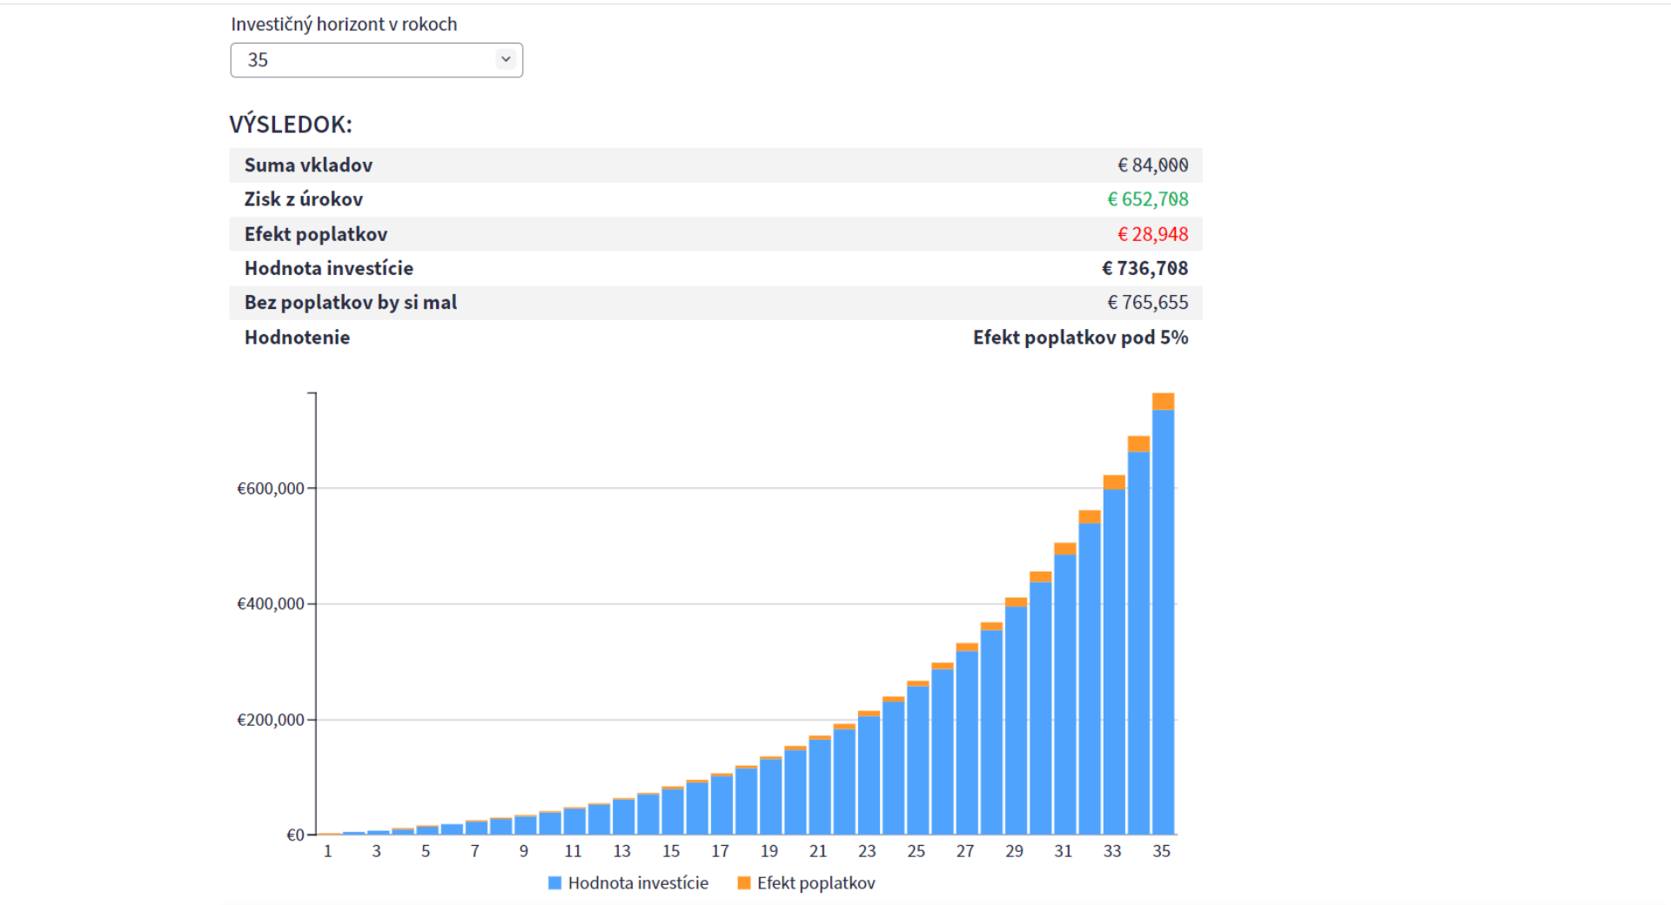
Task: Click the blue Hodnota investície legend square
Action: 554,883
